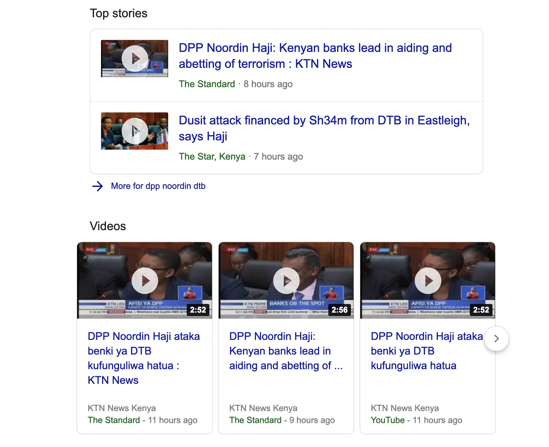Click the 2:56 duration badge
This screenshot has width=549, height=447.
pyautogui.click(x=339, y=310)
